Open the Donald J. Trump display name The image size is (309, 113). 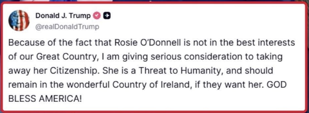(63, 16)
